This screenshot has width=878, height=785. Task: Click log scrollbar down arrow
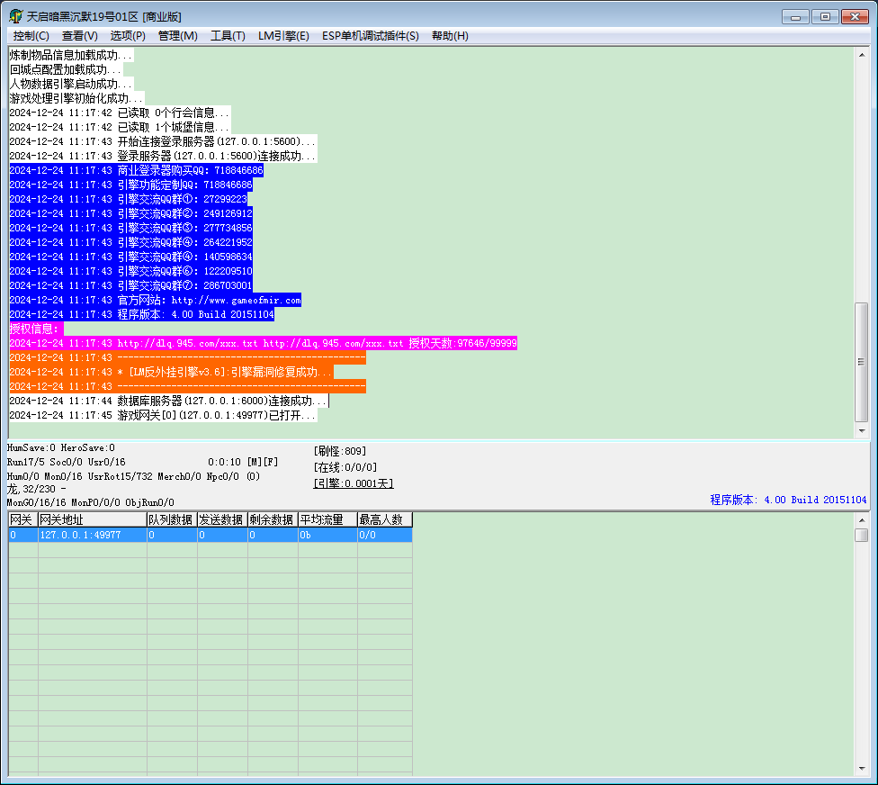[x=862, y=431]
